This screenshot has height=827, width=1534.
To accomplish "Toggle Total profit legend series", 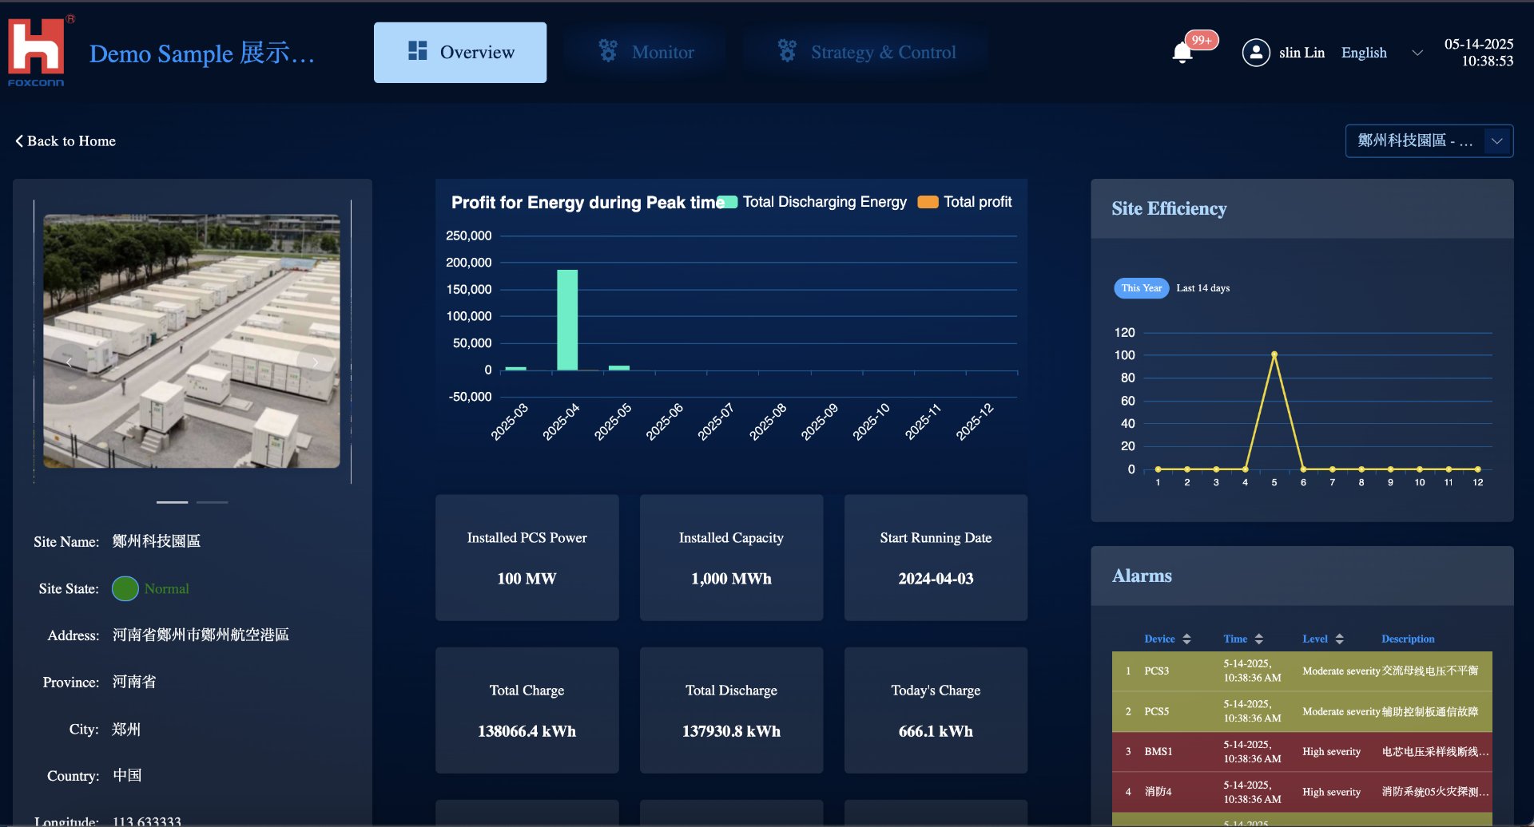I will (965, 202).
